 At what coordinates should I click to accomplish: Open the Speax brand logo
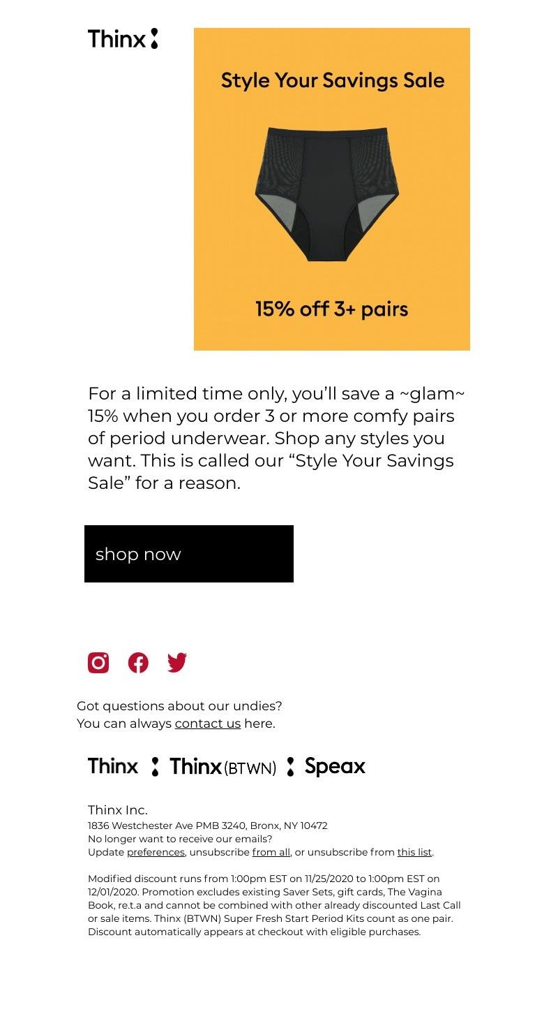[x=335, y=767]
